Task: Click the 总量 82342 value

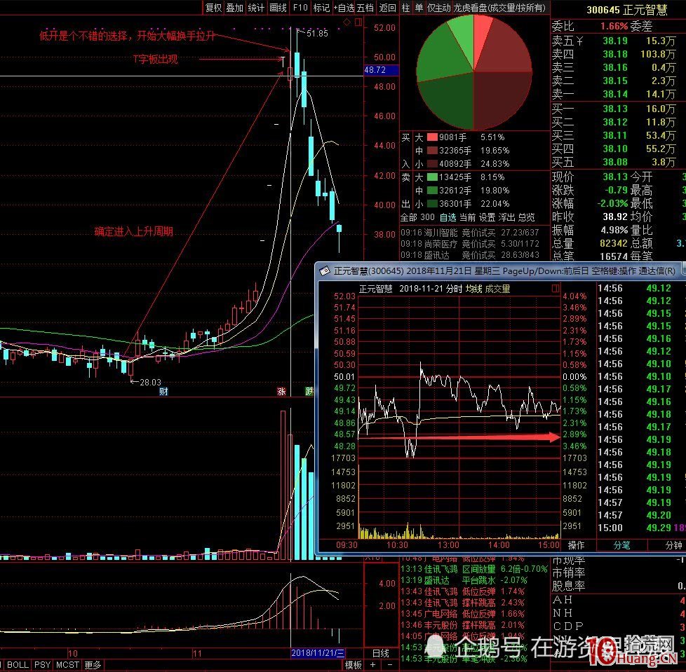Action: coord(614,243)
